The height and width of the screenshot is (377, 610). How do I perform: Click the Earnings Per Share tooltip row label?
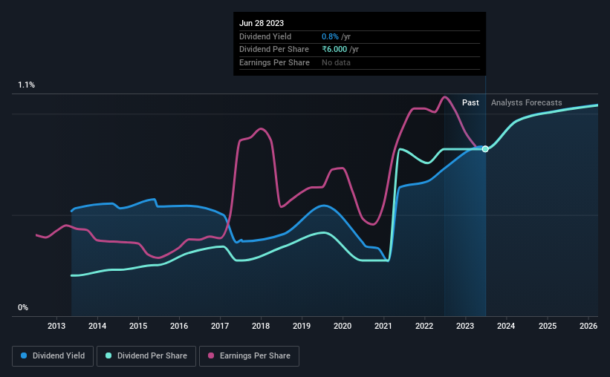click(x=274, y=62)
